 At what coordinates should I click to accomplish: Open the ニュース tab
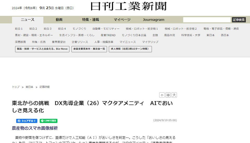(28, 20)
